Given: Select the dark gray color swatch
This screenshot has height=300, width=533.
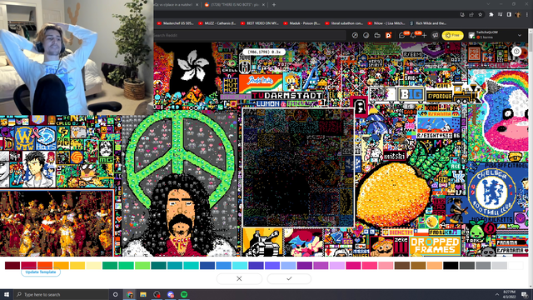Looking at the screenshot, I should tap(467, 265).
